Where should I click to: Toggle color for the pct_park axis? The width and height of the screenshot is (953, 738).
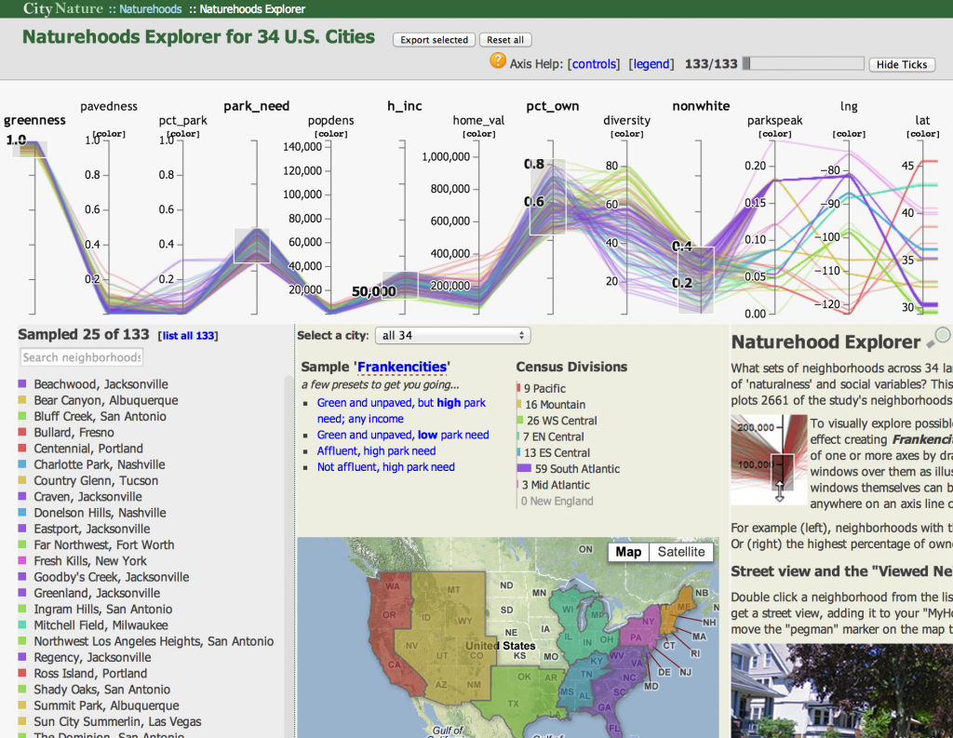[183, 134]
